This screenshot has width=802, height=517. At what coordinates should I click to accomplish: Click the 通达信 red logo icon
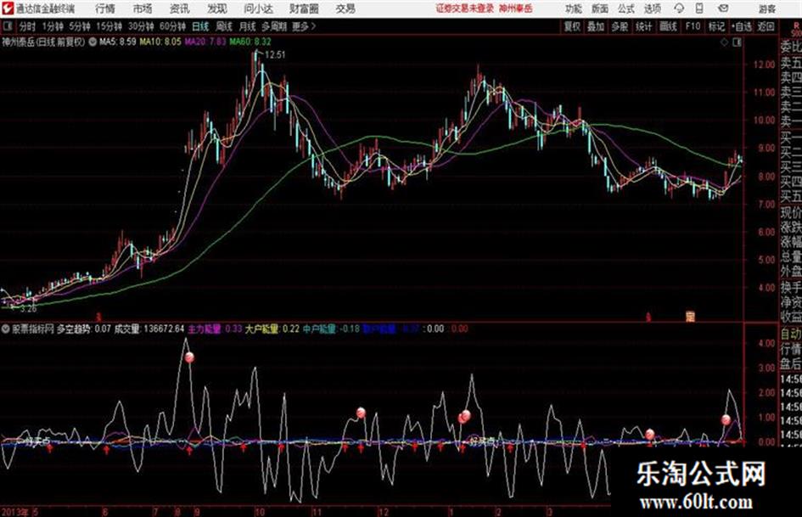coord(7,8)
